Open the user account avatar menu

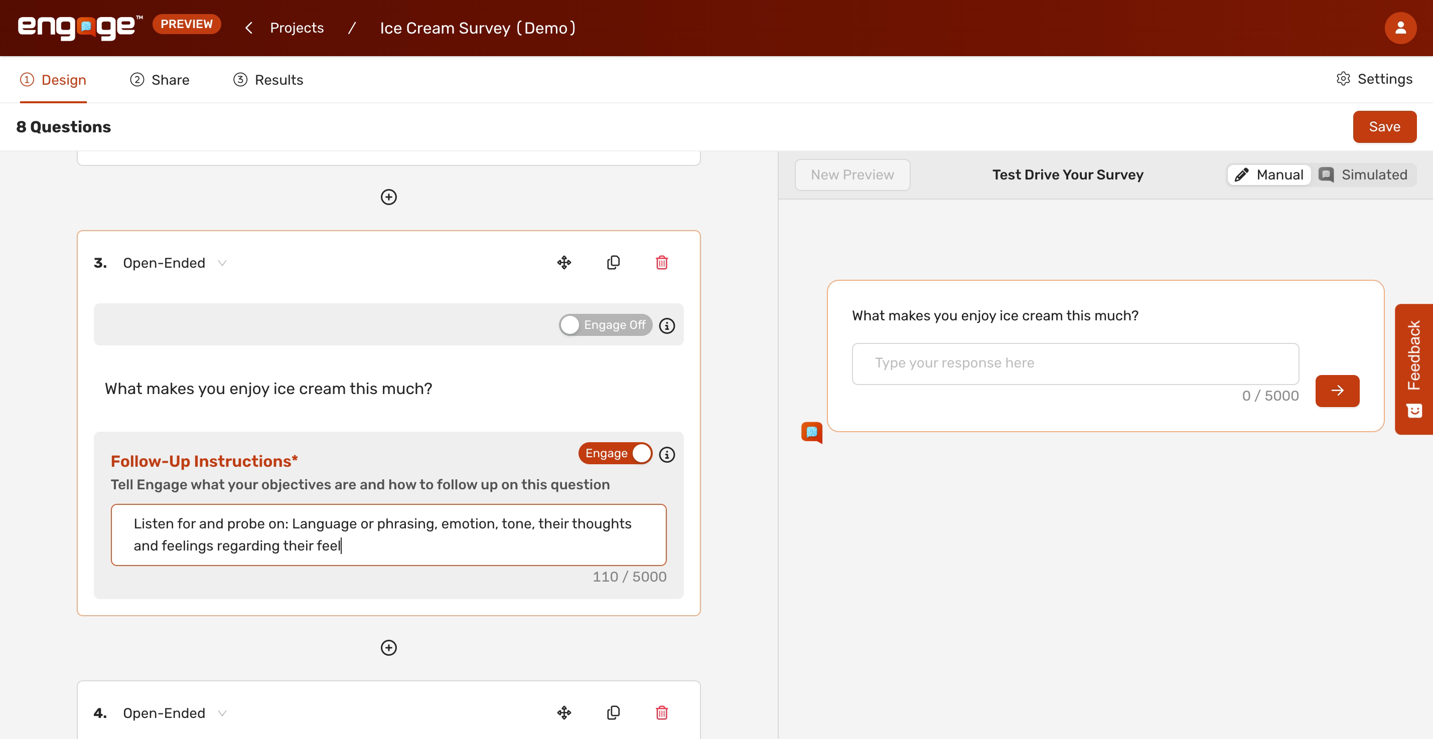pos(1400,28)
